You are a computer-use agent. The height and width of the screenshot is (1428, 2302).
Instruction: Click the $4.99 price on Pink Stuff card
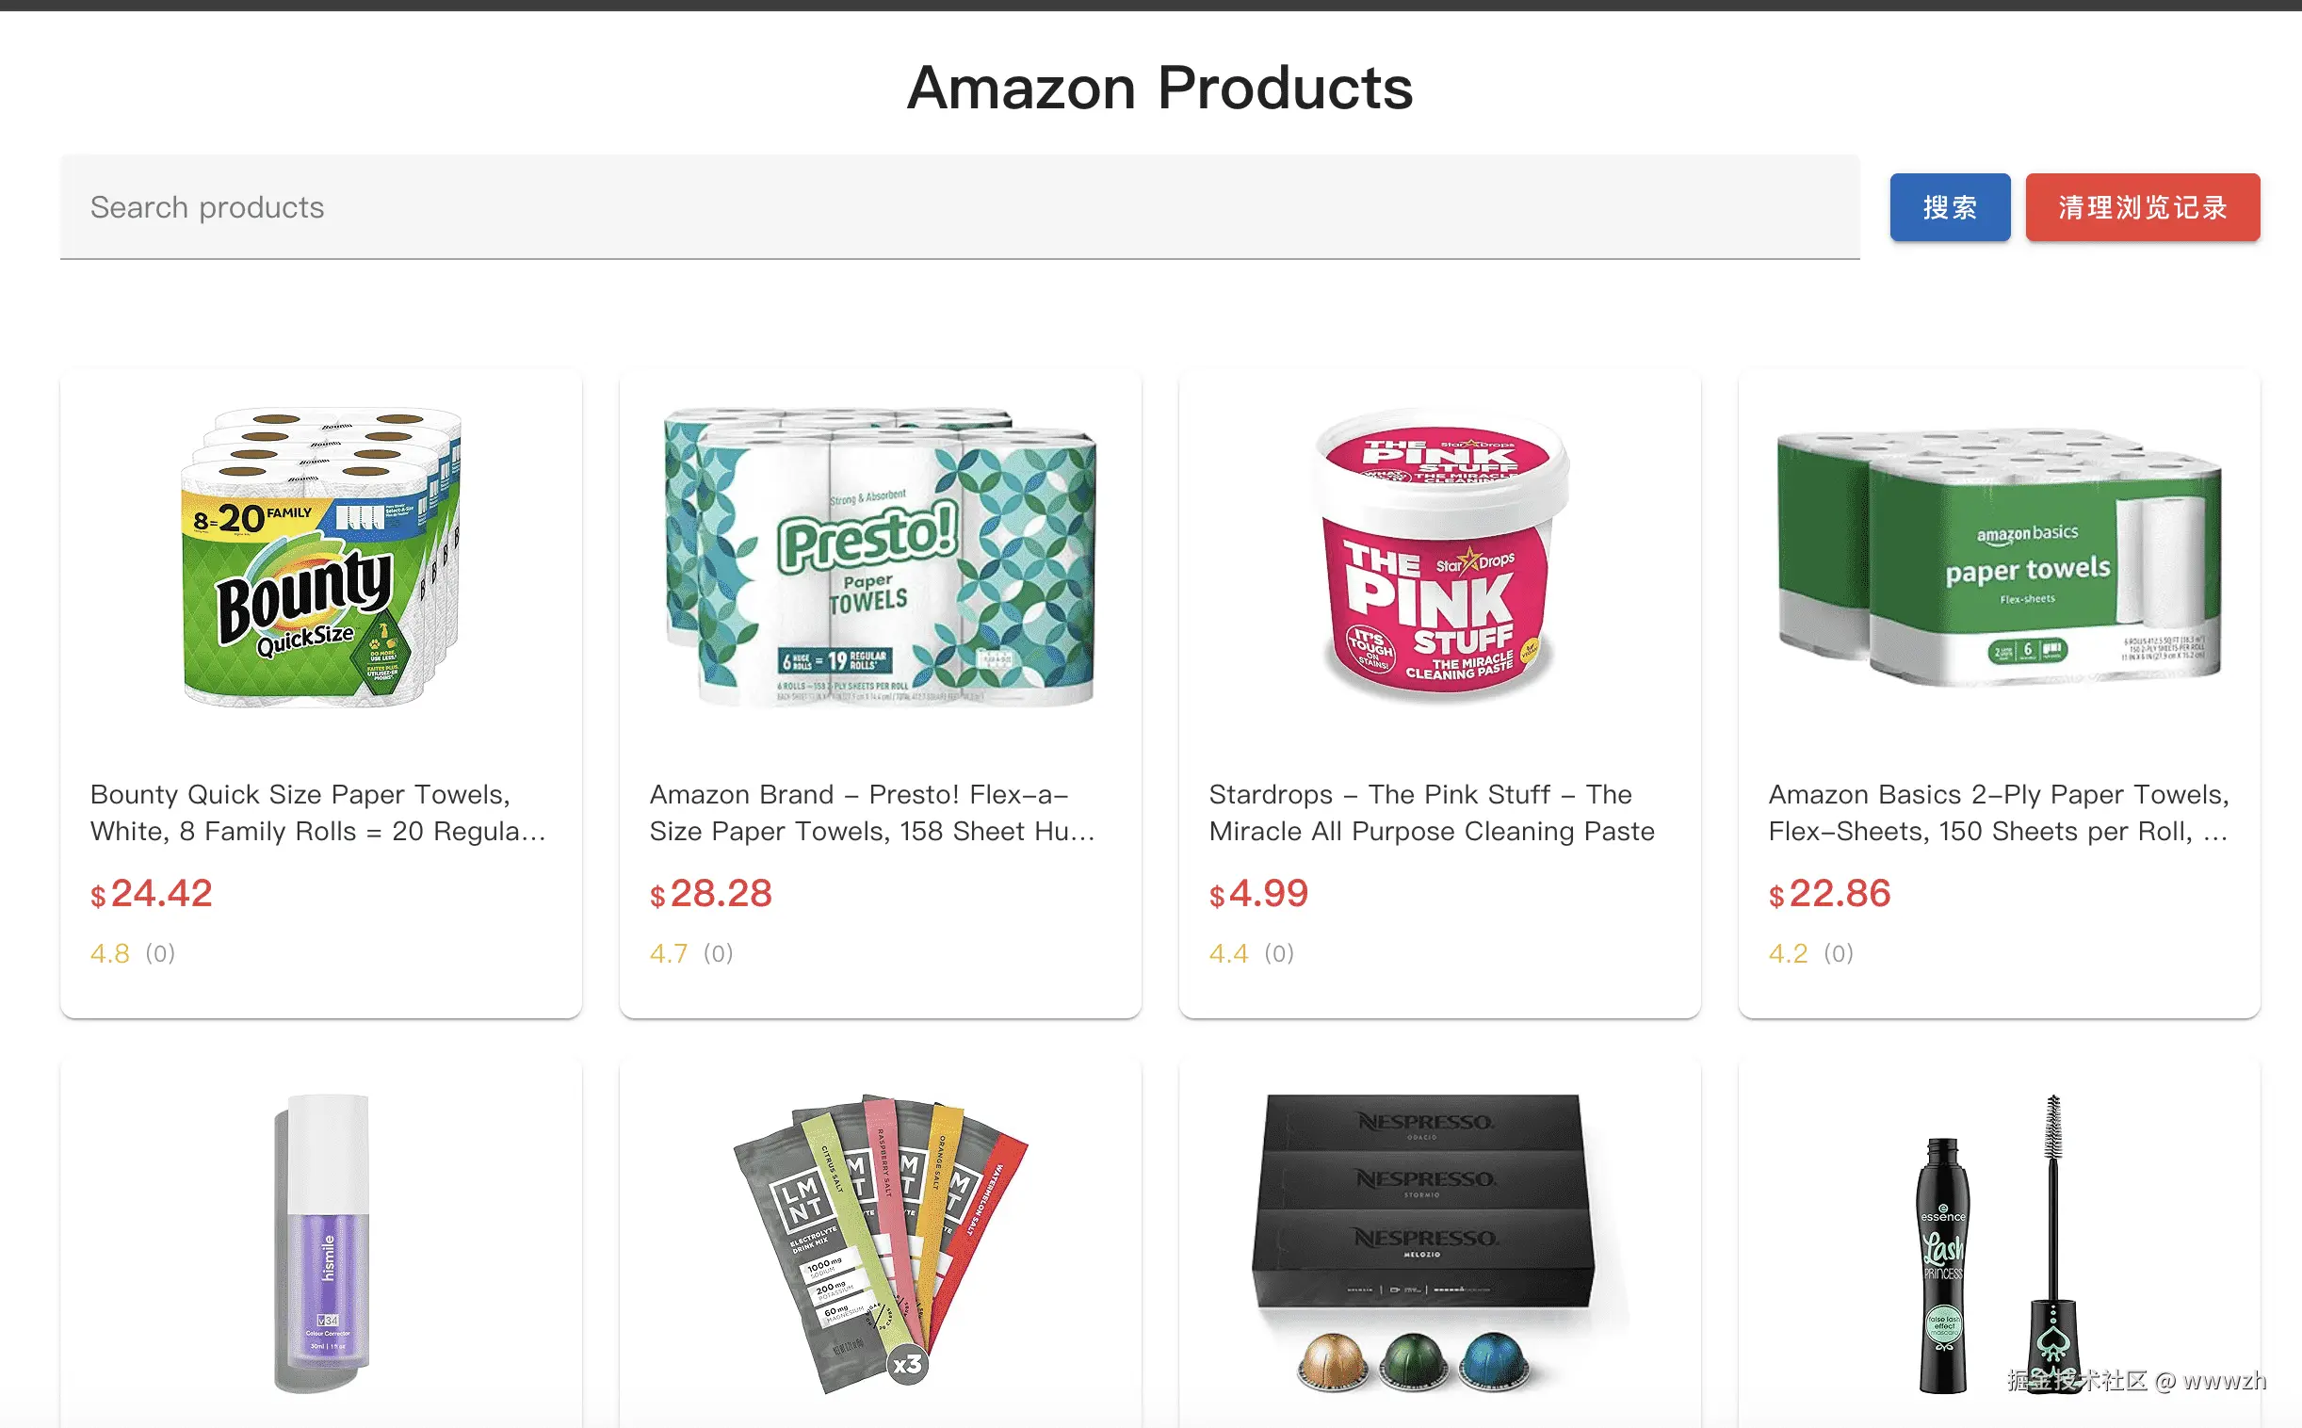coord(1257,894)
